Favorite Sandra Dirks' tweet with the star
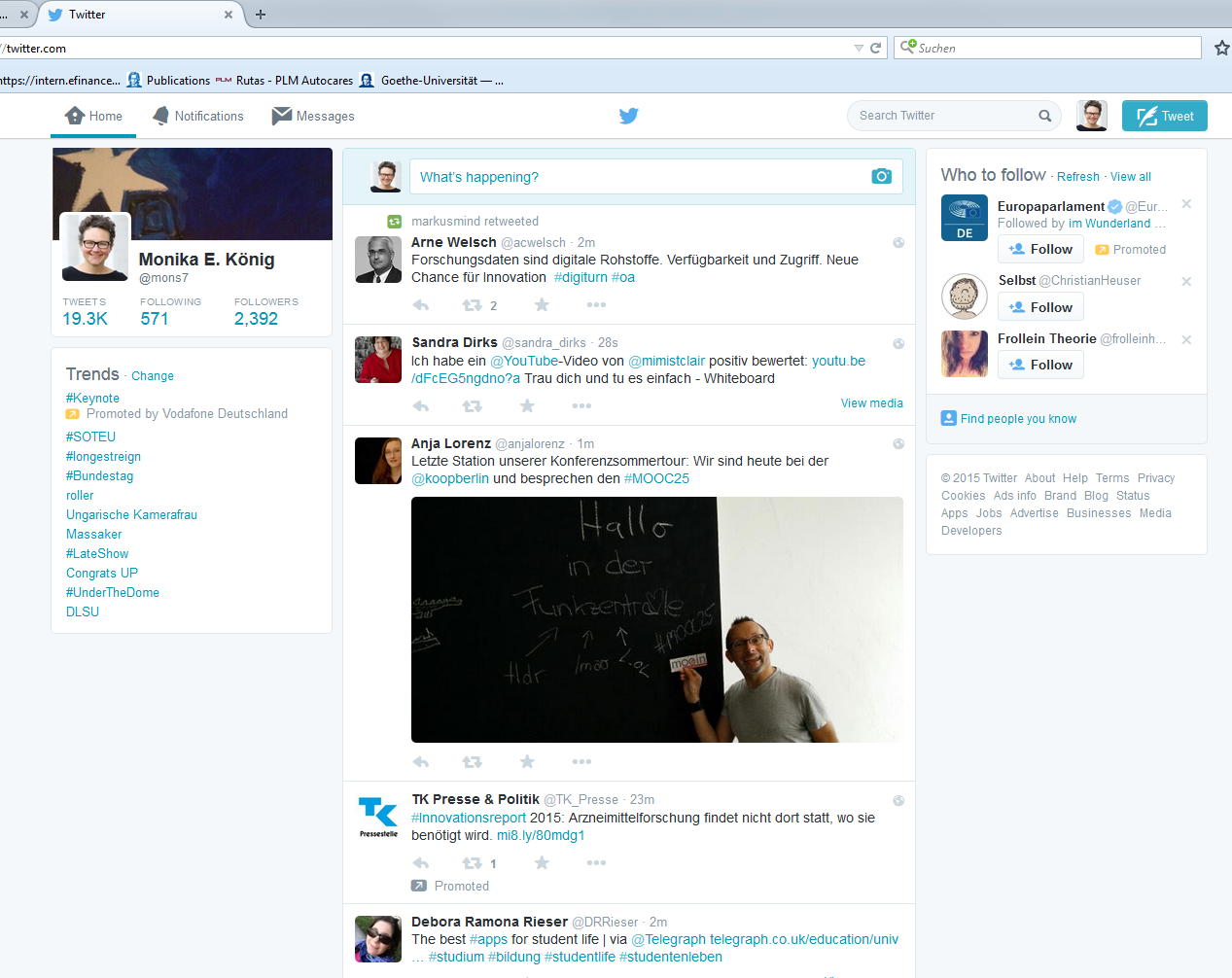Screen dimensions: 1232x978 click(527, 405)
